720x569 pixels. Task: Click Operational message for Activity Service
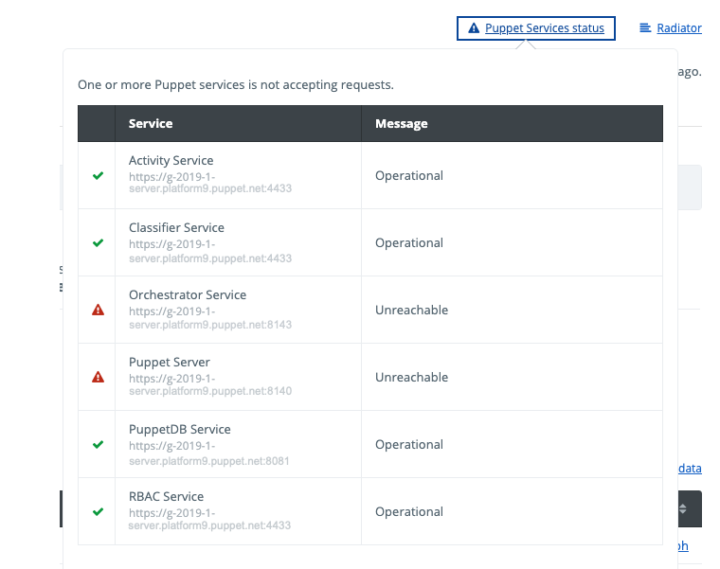[408, 176]
